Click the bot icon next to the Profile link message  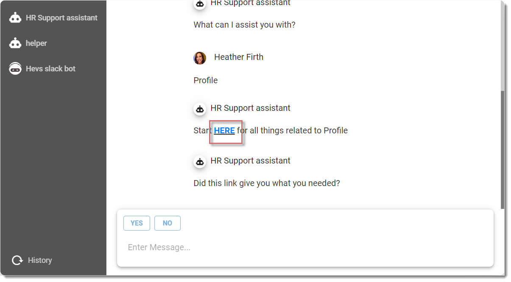200,109
